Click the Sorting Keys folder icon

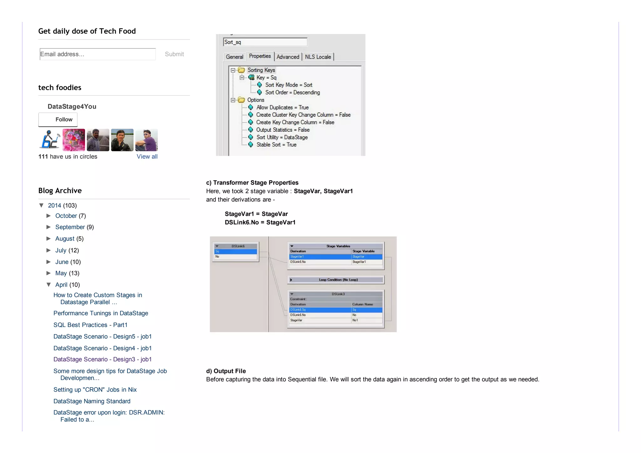coord(241,70)
